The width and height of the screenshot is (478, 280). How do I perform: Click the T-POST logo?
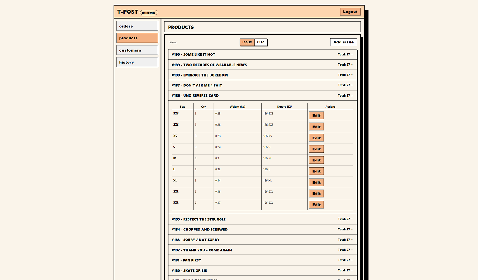pyautogui.click(x=127, y=12)
